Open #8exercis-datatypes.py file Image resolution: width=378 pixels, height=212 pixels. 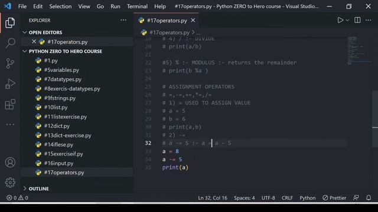[x=72, y=89]
